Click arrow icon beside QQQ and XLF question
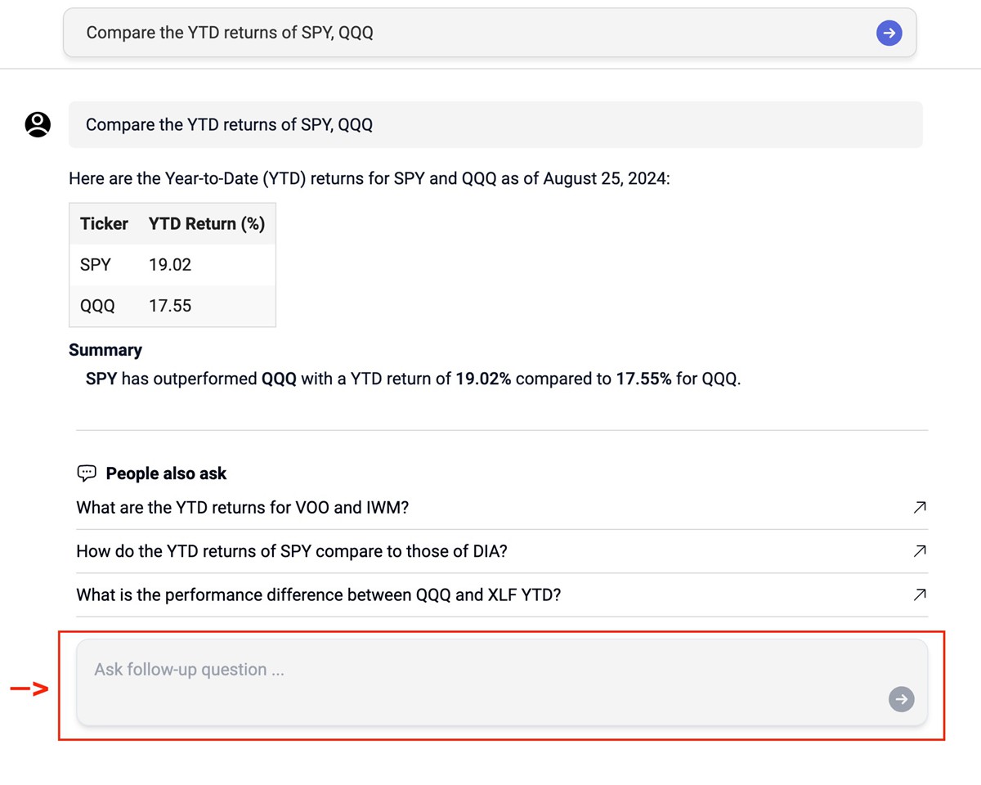This screenshot has width=981, height=785. click(x=919, y=594)
